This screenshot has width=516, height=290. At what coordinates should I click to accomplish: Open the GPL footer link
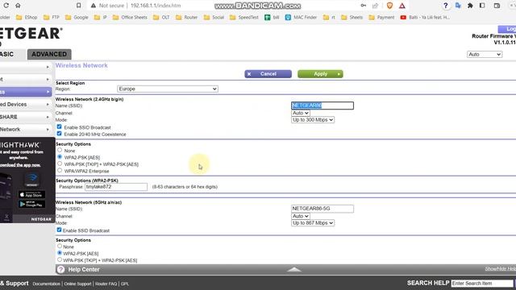coord(125,284)
